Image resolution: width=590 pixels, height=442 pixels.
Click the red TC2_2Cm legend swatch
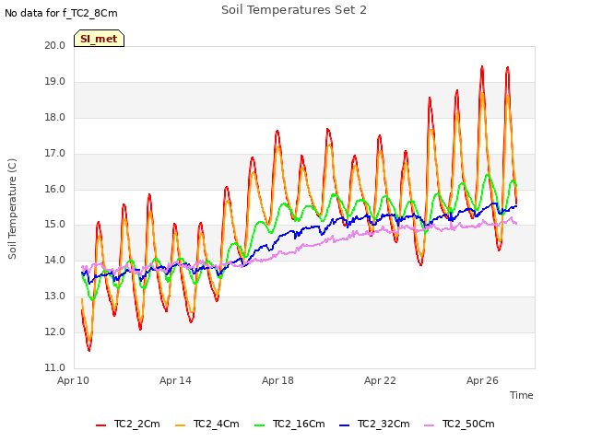[x=100, y=425]
